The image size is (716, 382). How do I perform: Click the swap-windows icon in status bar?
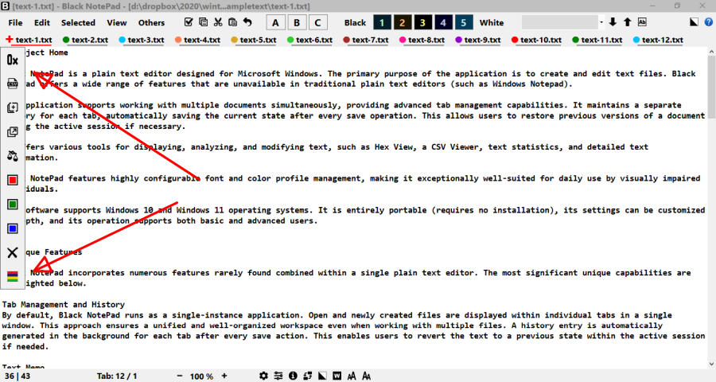(x=307, y=376)
